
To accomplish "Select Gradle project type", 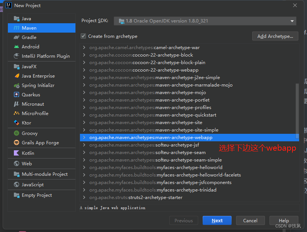I will click(x=42, y=37).
